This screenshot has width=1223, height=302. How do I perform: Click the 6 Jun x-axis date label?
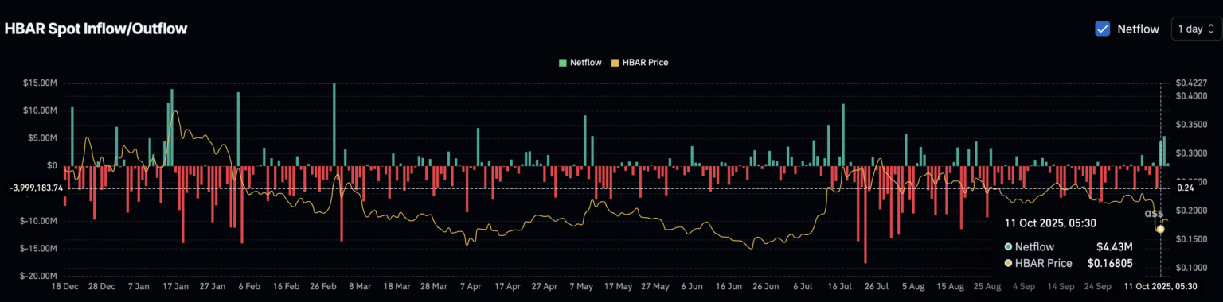click(691, 286)
